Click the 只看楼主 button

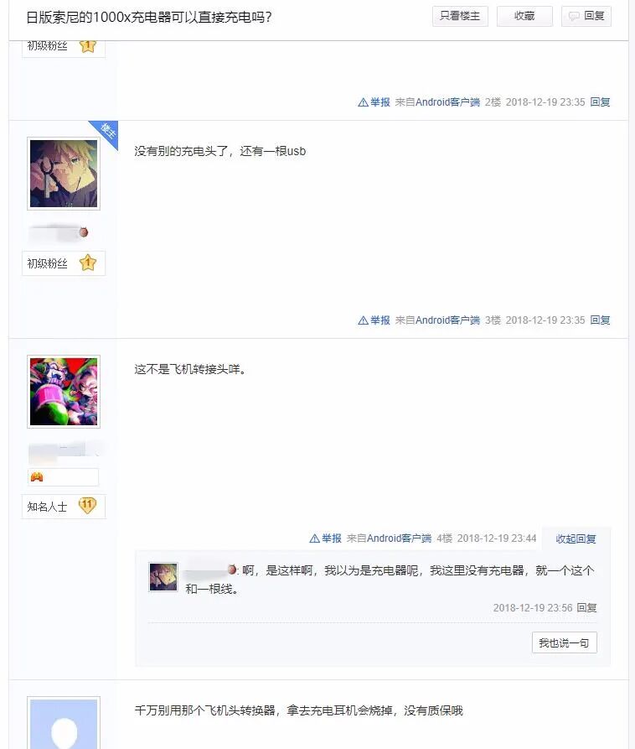click(x=460, y=16)
